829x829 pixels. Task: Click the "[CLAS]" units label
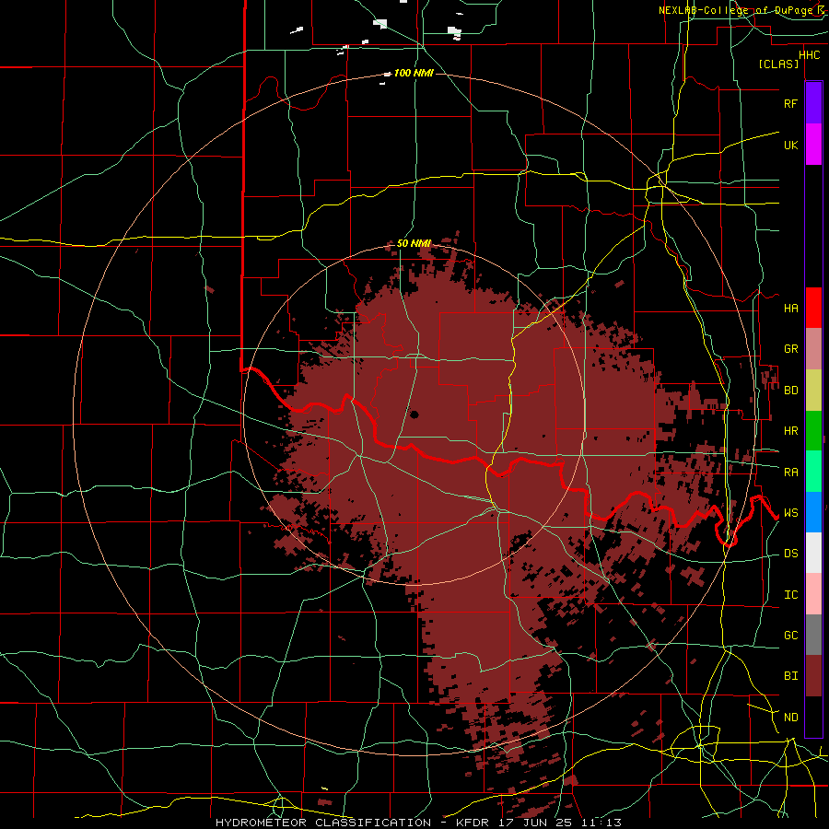[x=778, y=64]
